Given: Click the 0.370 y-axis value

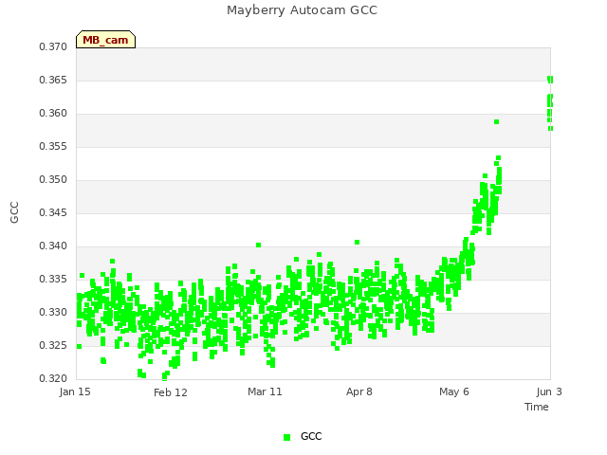Looking at the screenshot, I should tap(53, 46).
